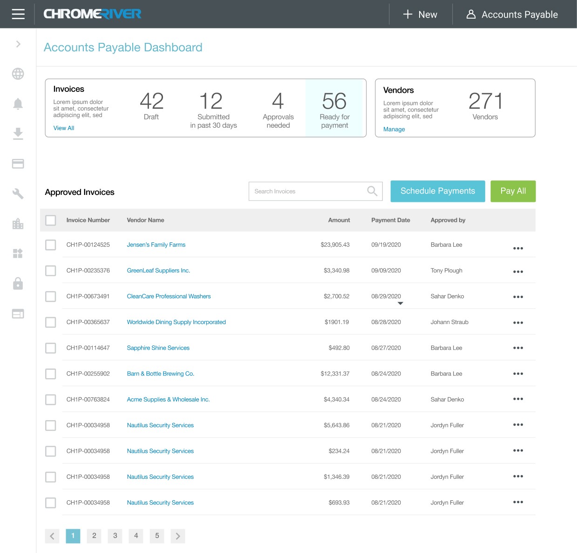Open the building icon in sidebar
The image size is (577, 553).
pyautogui.click(x=18, y=224)
